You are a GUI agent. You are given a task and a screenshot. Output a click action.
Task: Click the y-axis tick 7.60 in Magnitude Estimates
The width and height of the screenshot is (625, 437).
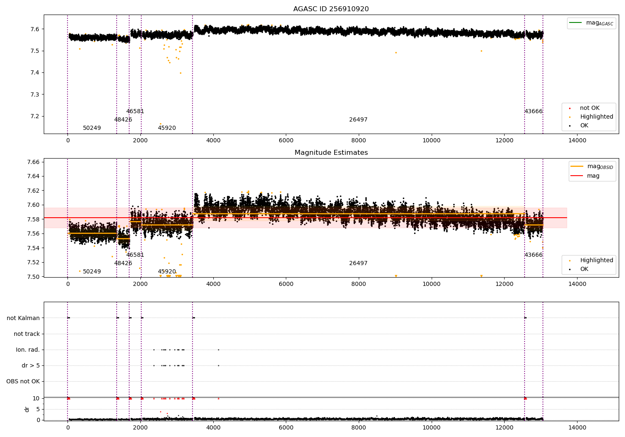(33, 205)
